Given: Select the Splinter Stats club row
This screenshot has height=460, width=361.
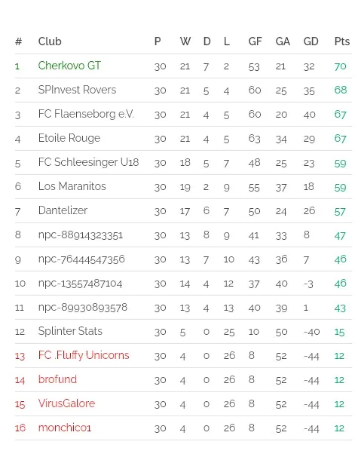Looking at the screenshot, I should pos(183,332).
